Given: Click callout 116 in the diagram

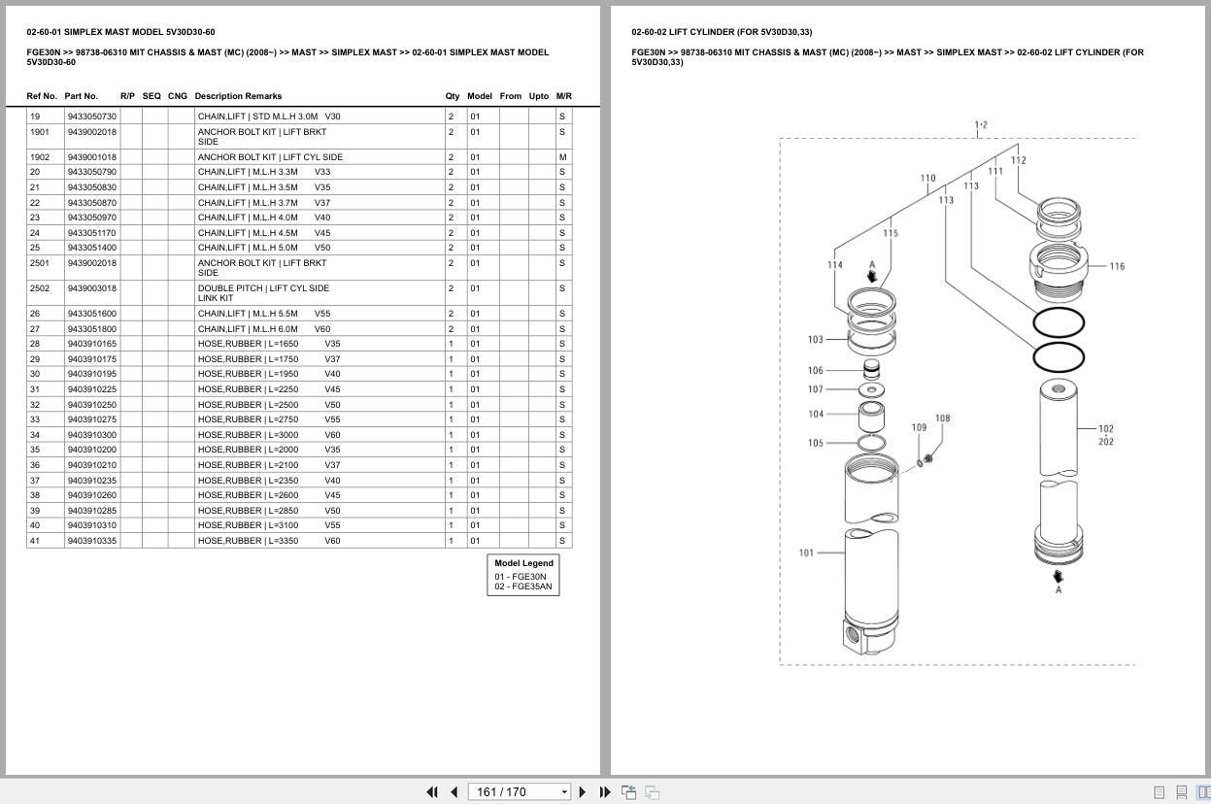Looking at the screenshot, I should [x=1117, y=266].
